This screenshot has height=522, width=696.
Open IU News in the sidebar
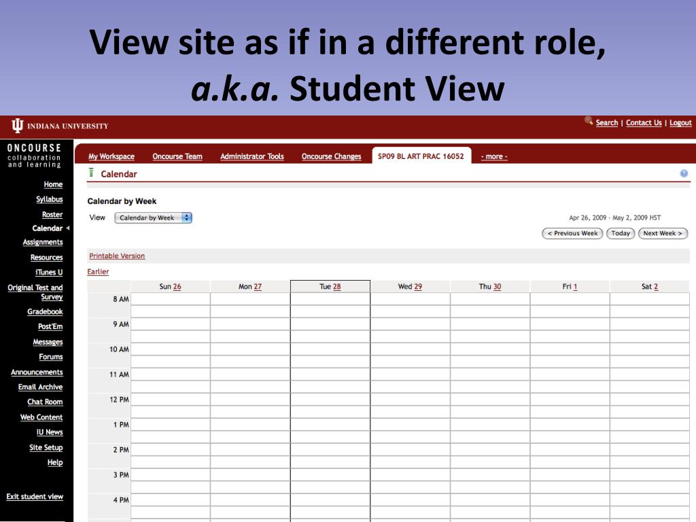(x=49, y=432)
